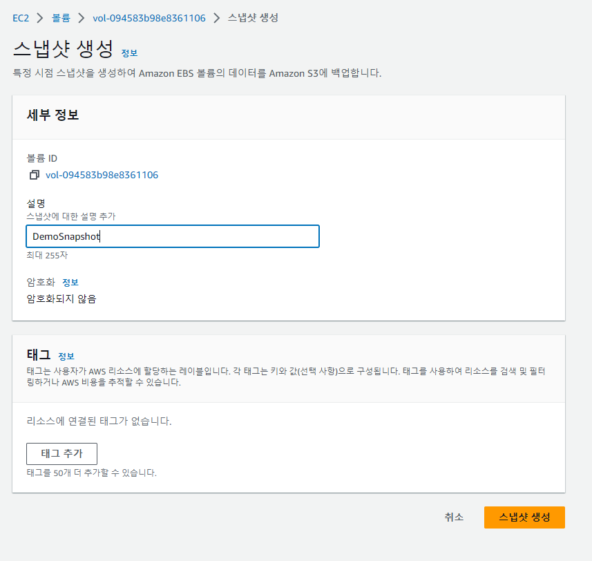Click 정보 link next to 스냅샷 생성 title
The image size is (592, 561).
129,53
